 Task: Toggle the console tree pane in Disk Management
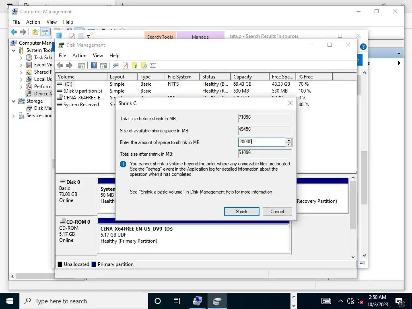click(82, 66)
